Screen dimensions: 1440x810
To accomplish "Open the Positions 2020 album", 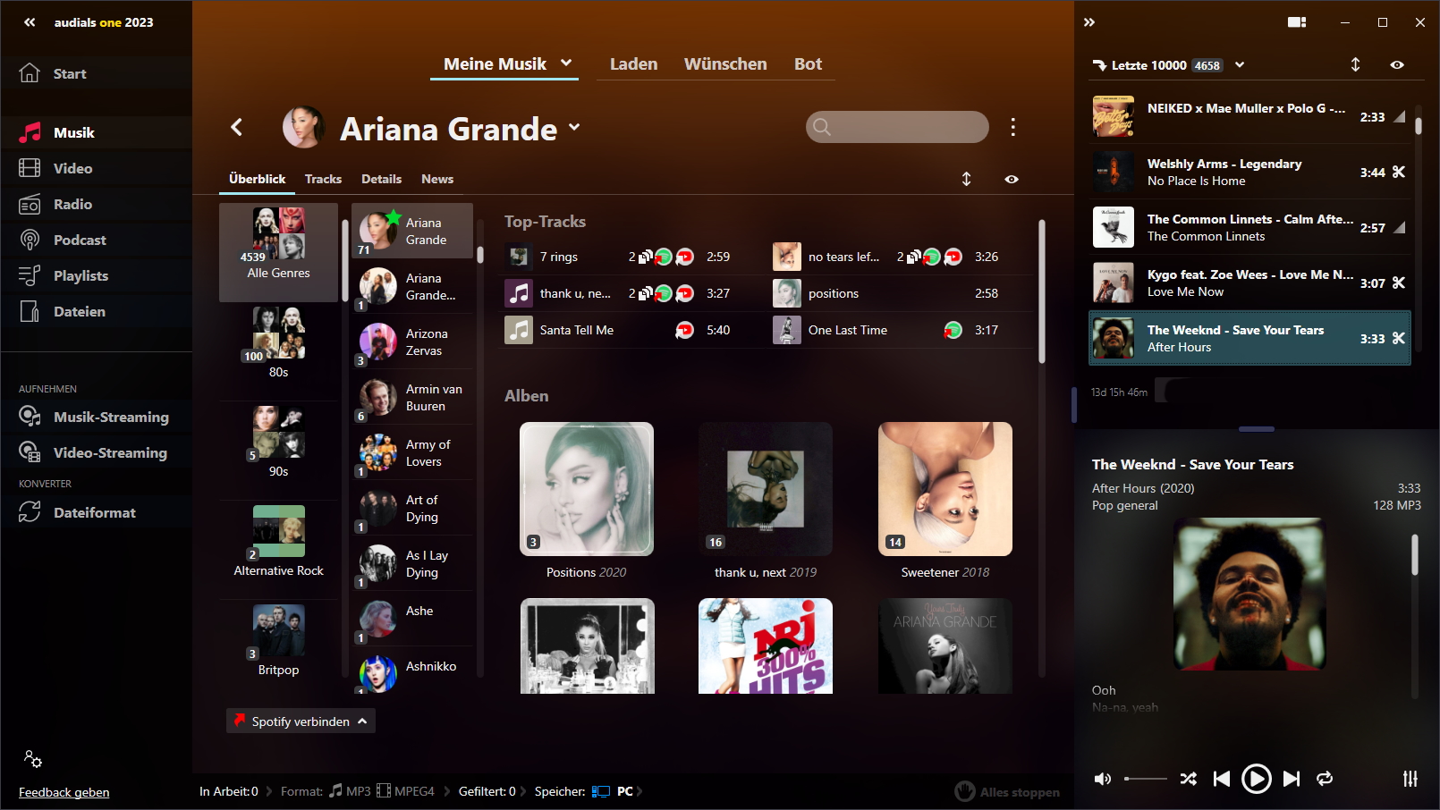I will 587,501.
